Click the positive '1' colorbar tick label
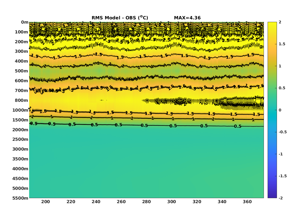293x220 pixels. click(x=280, y=66)
